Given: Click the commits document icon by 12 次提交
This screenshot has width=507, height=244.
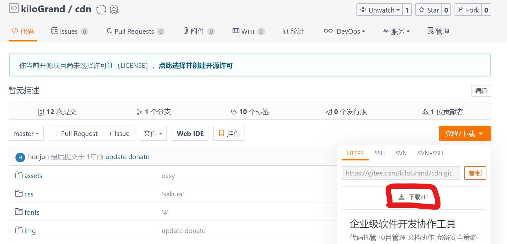Looking at the screenshot, I should pyautogui.click(x=41, y=112).
